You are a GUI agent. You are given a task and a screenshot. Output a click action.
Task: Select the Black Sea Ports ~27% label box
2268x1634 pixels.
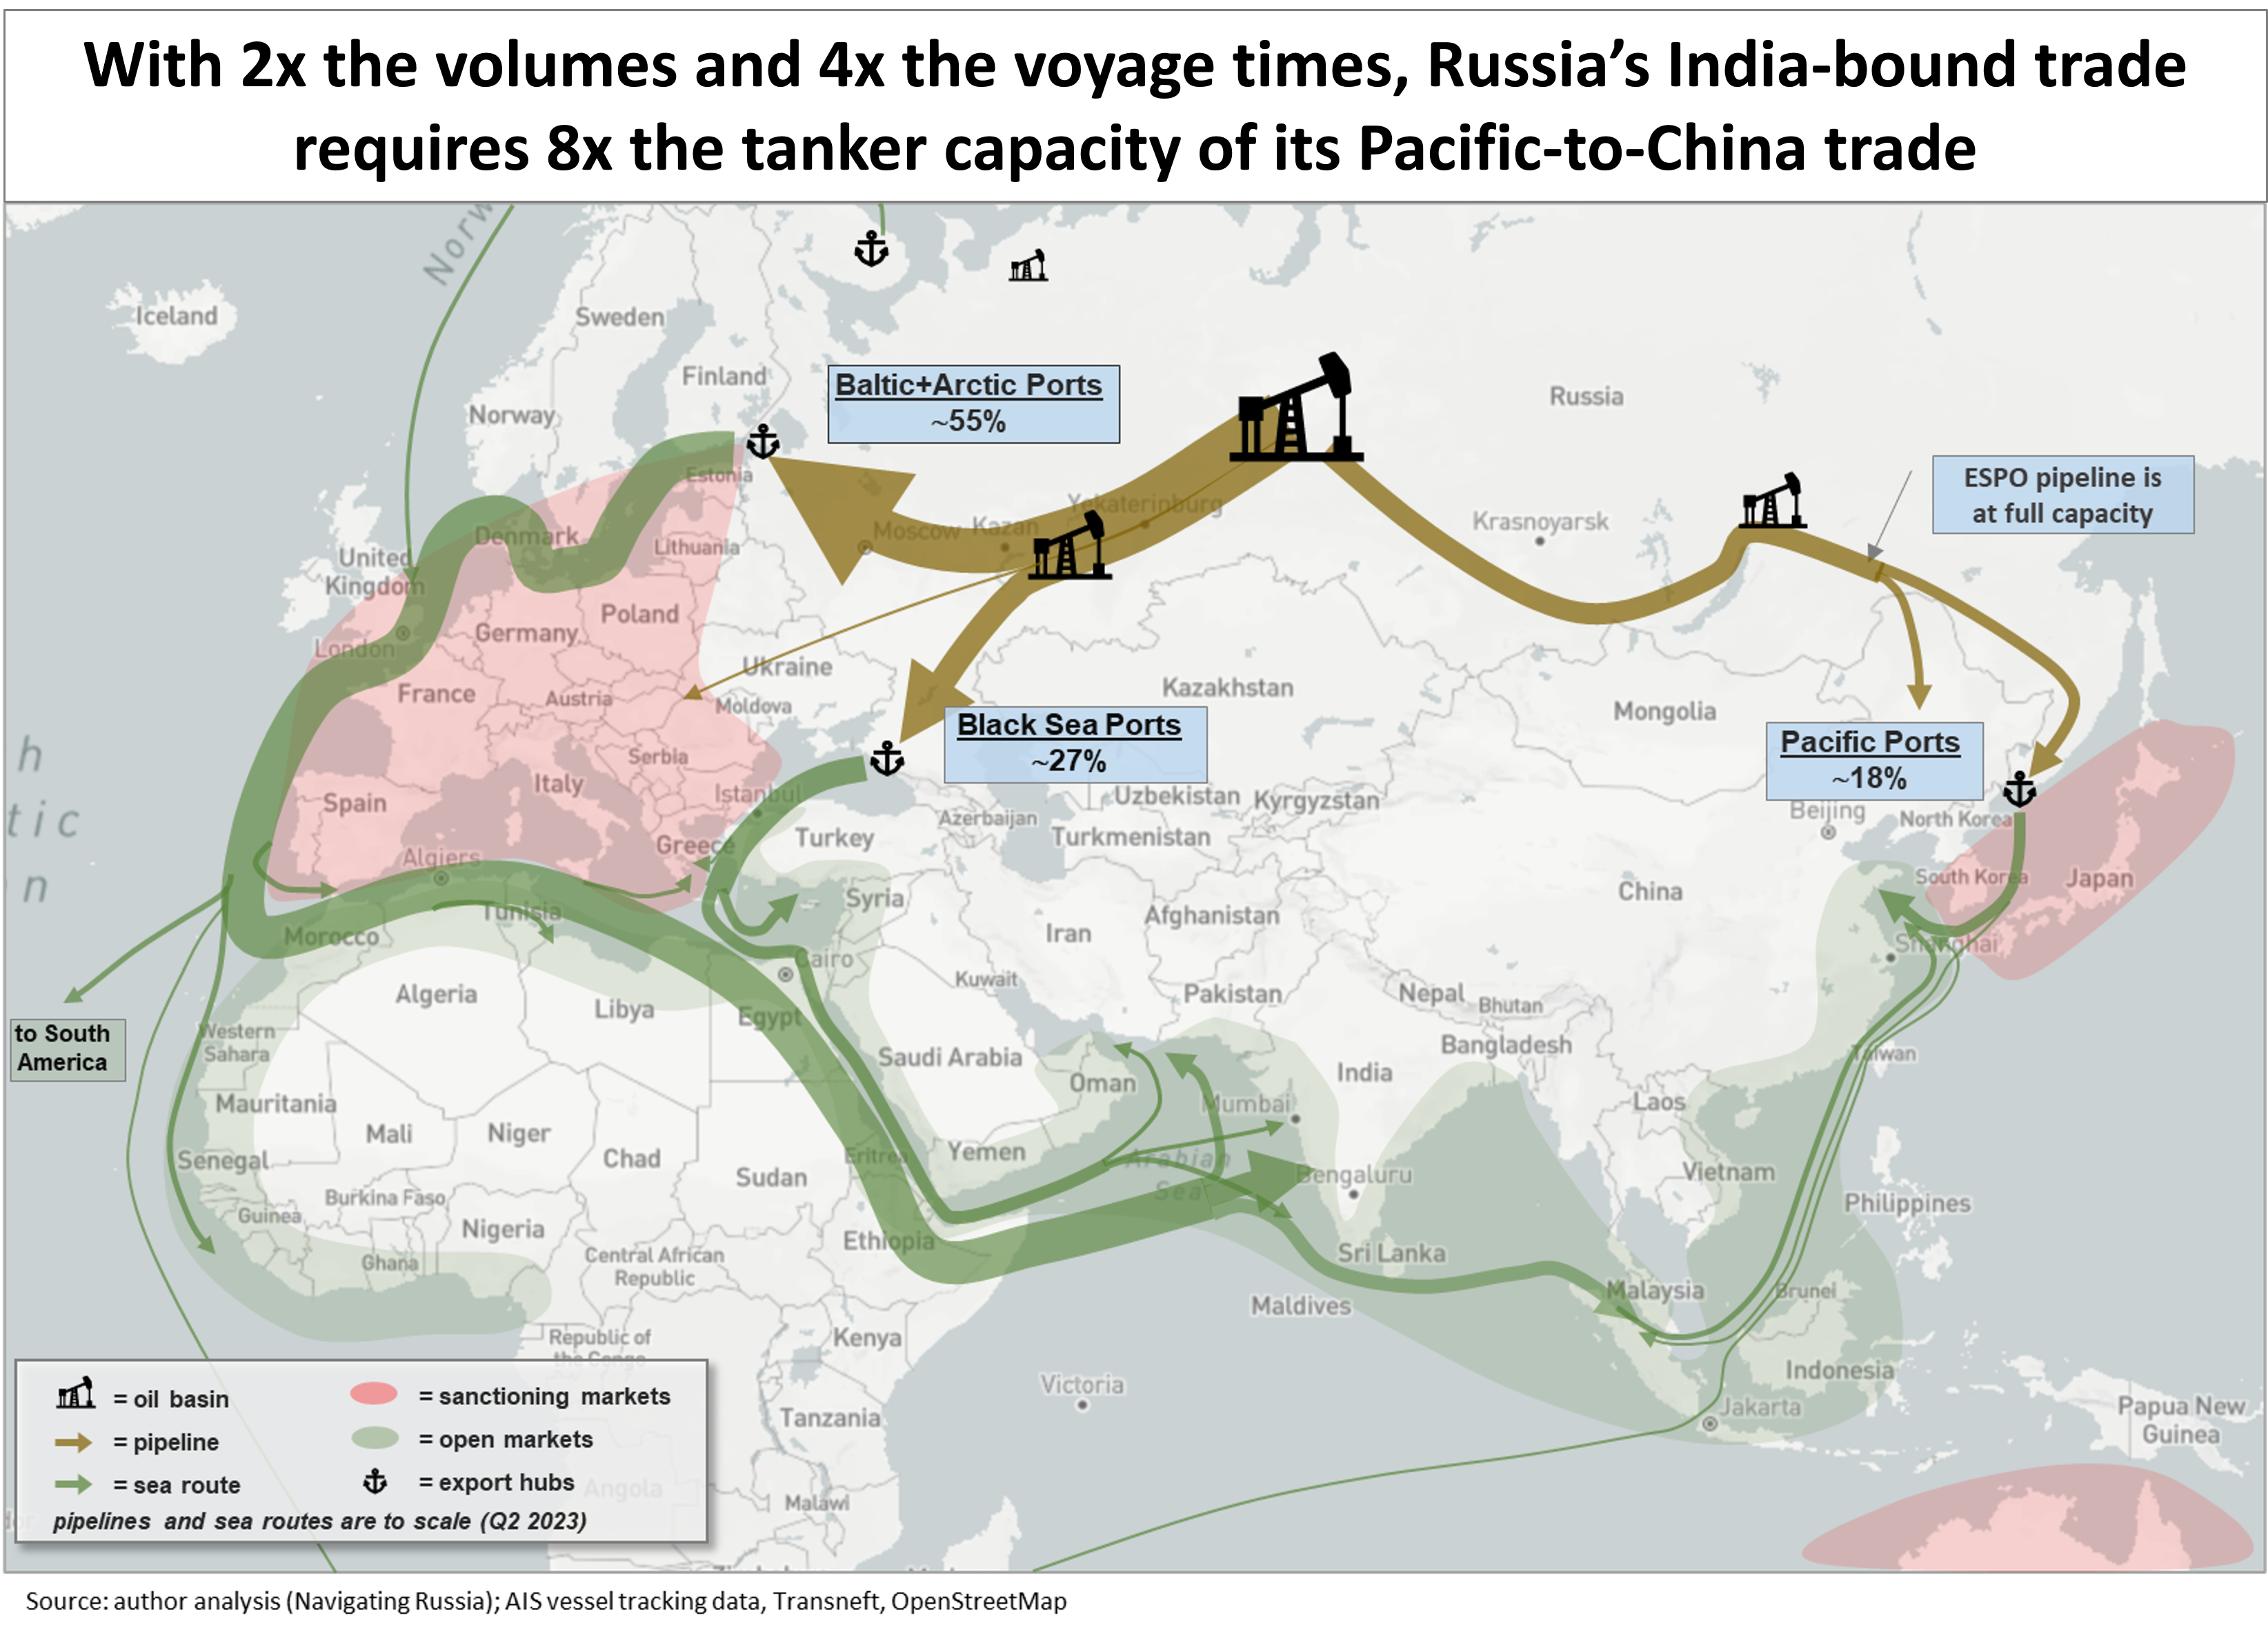click(x=1075, y=744)
